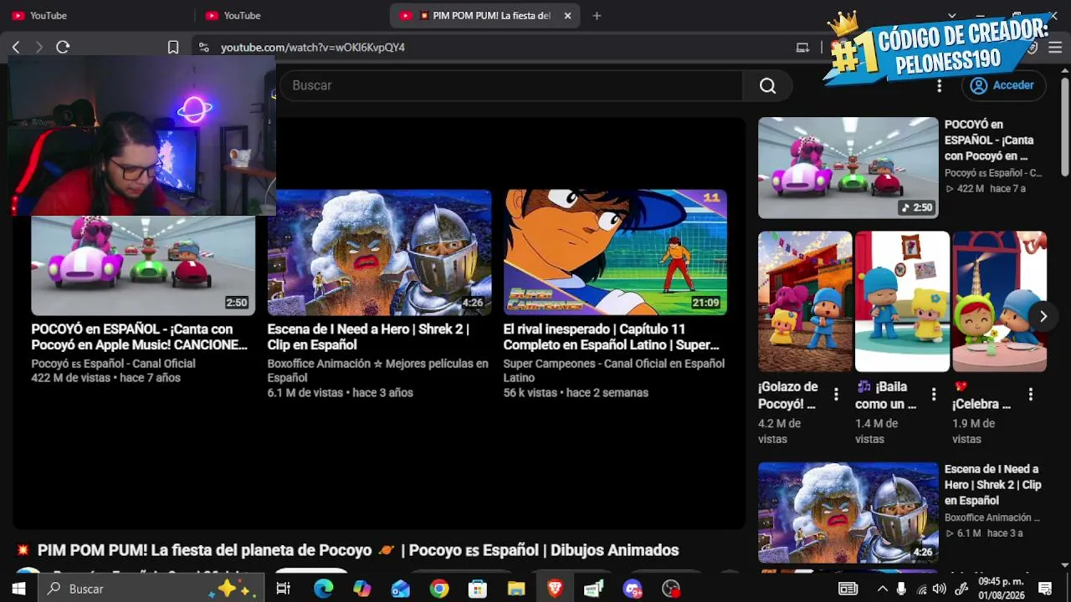Open the volume control in system tray
Screen dimensions: 1071x602
(x=940, y=589)
